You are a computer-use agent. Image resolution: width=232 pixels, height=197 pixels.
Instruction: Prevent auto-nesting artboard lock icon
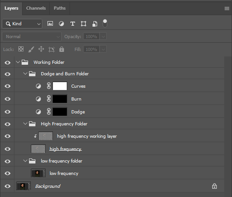pyautogui.click(x=52, y=50)
